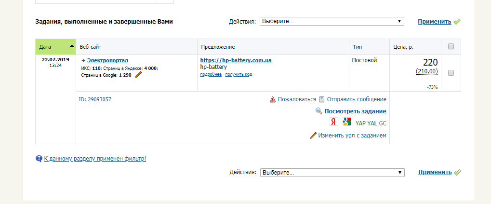Screen dimensions: 491x204
Task: Expand the Электропортал row with plus sign
Action: 83,60
